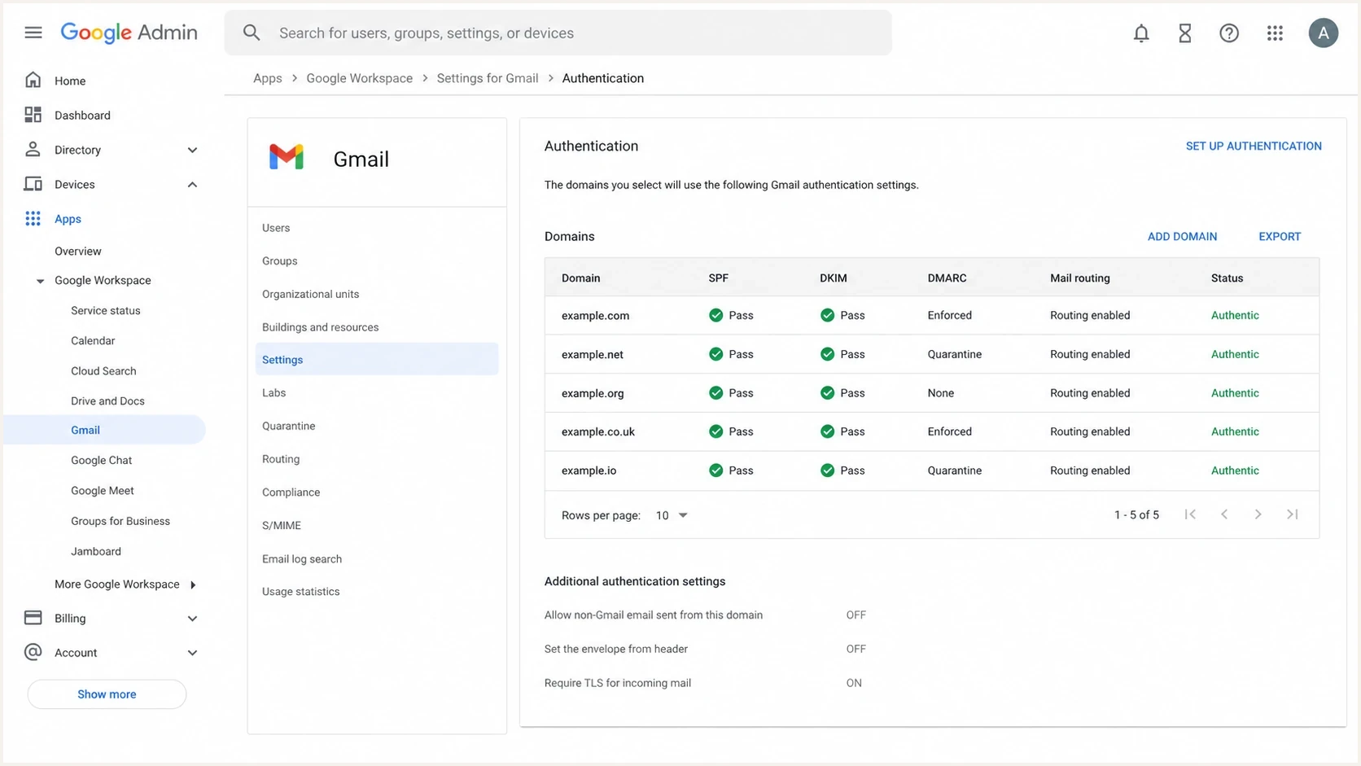Select Users in the Gmail menu
The image size is (1361, 766).
(276, 228)
